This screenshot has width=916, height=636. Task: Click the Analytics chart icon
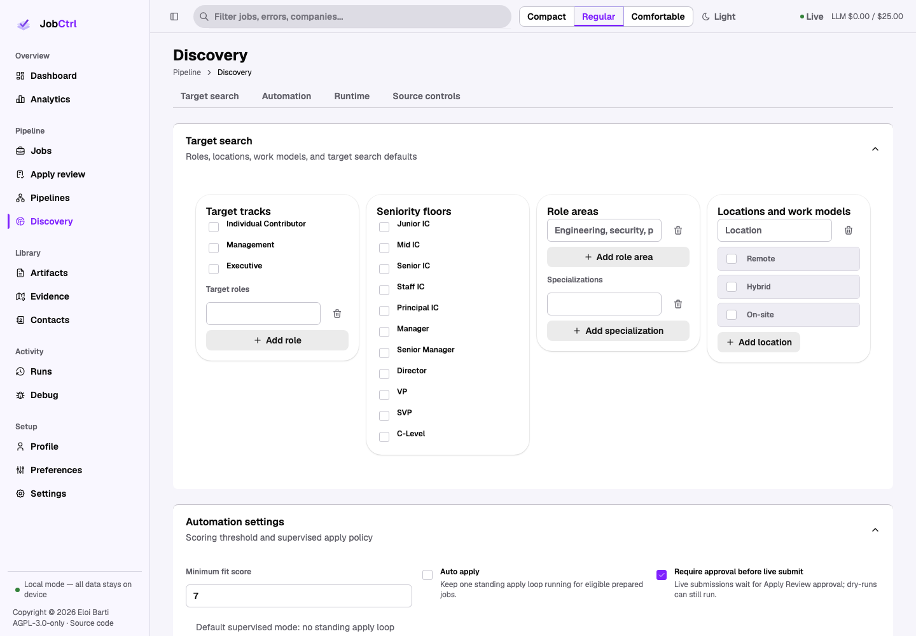(x=20, y=99)
